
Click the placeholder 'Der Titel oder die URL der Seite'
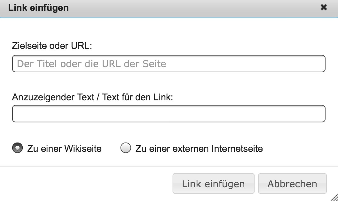(91, 64)
